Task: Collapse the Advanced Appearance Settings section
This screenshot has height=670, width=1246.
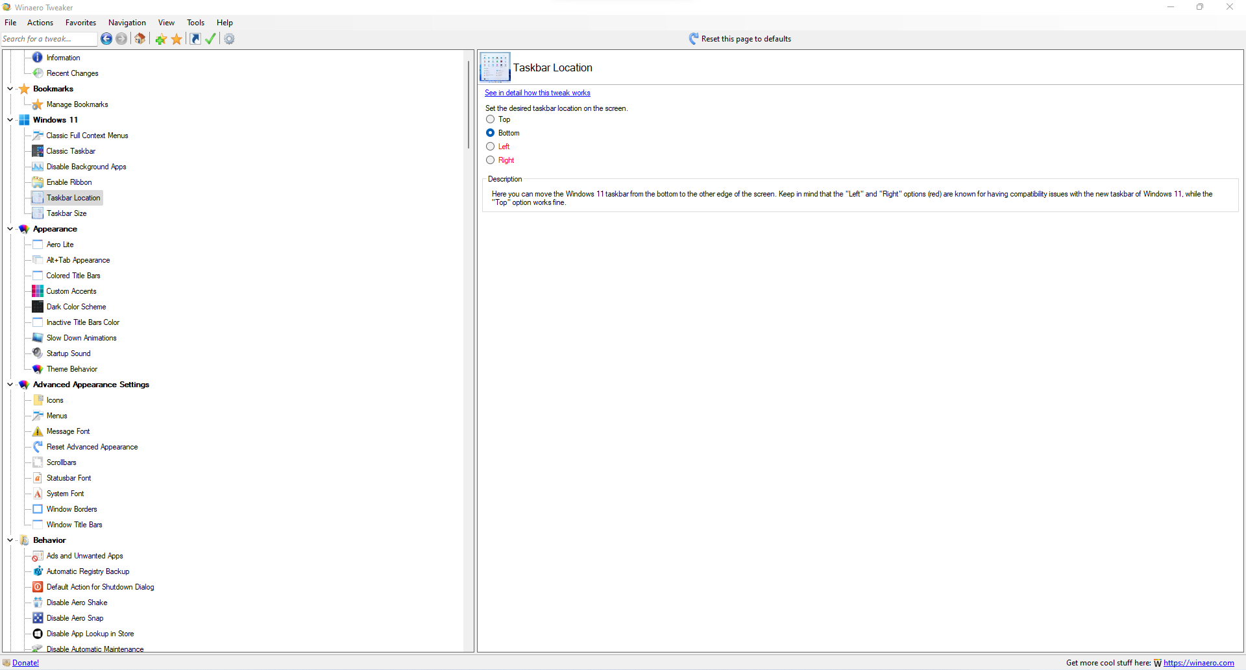Action: point(10,385)
